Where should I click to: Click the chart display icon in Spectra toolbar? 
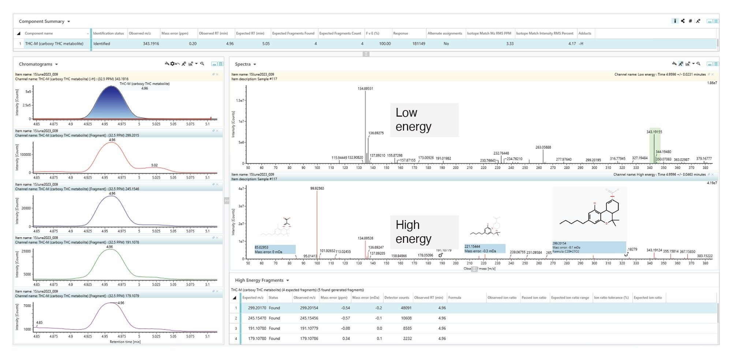pos(688,64)
